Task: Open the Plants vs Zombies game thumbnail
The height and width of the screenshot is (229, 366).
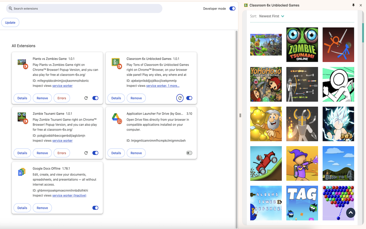Action: pos(266,45)
